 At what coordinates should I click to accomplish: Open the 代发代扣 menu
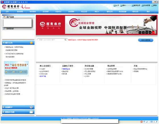coord(58,12)
